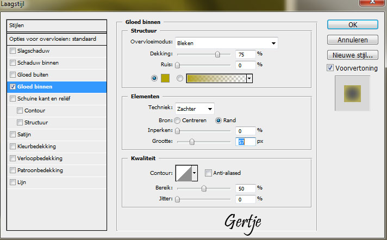This screenshot has height=240, width=387.
Task: Click the Ruis slider handle
Action: pyautogui.click(x=177, y=65)
